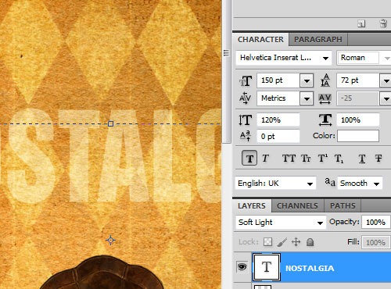Open the leading dropdown arrow
391x289 pixels.
(x=386, y=80)
